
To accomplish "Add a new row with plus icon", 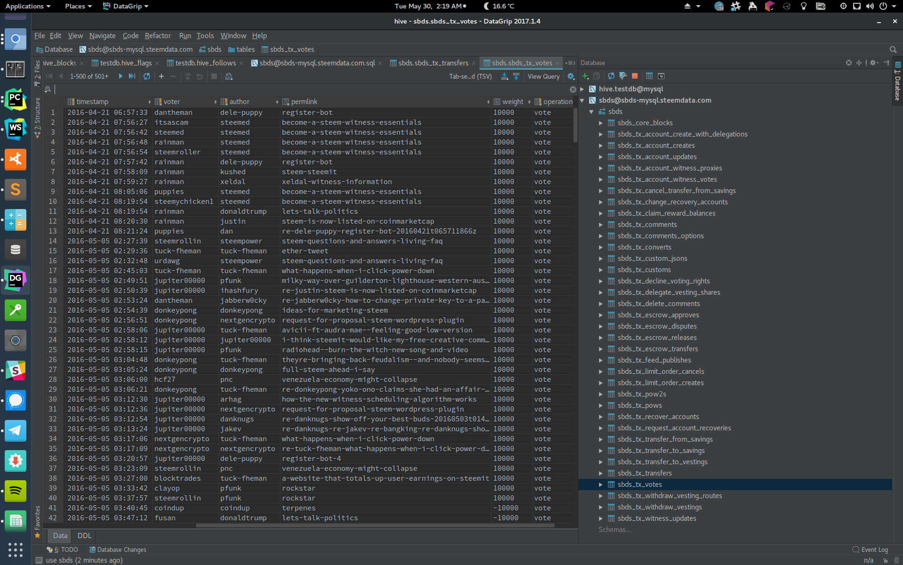I will [161, 76].
